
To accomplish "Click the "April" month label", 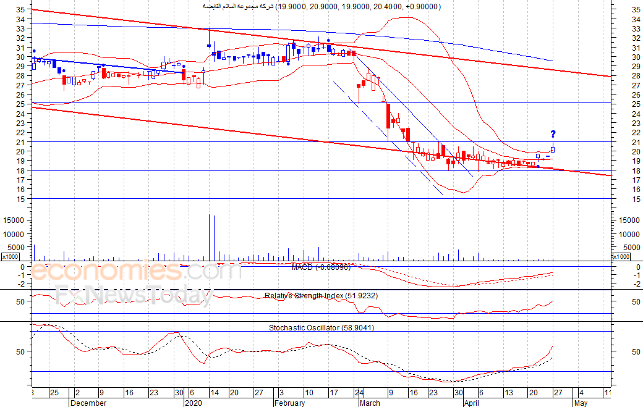I will tap(471, 403).
